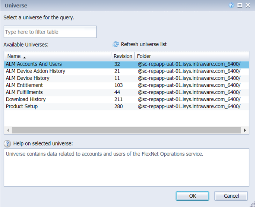Select ALM Device Addon History universe
Screen dimensions: 256x207
[x=127, y=71]
